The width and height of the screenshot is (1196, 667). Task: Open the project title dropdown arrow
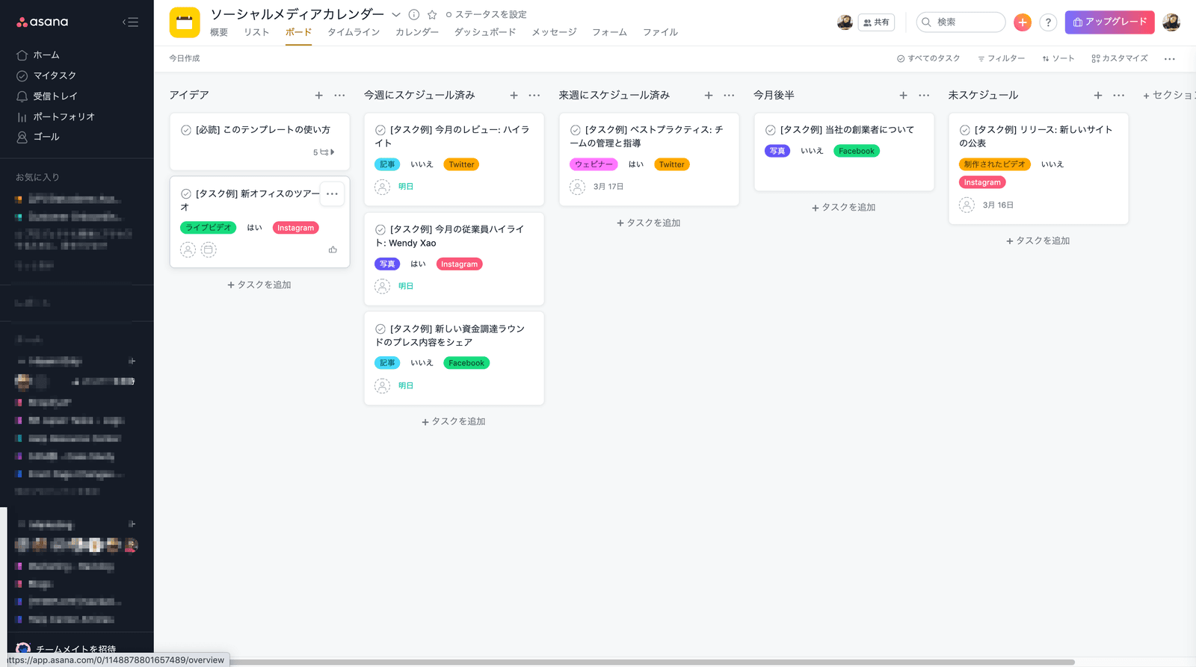pos(396,14)
